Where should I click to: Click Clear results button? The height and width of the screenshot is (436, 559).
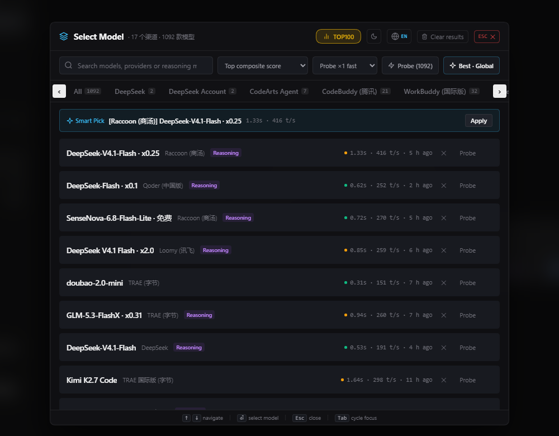(442, 37)
